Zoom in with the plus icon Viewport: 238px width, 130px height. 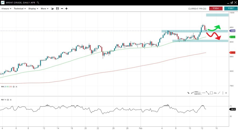tap(66, 9)
